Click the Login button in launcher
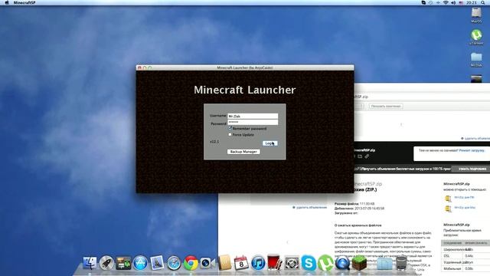 (269, 143)
